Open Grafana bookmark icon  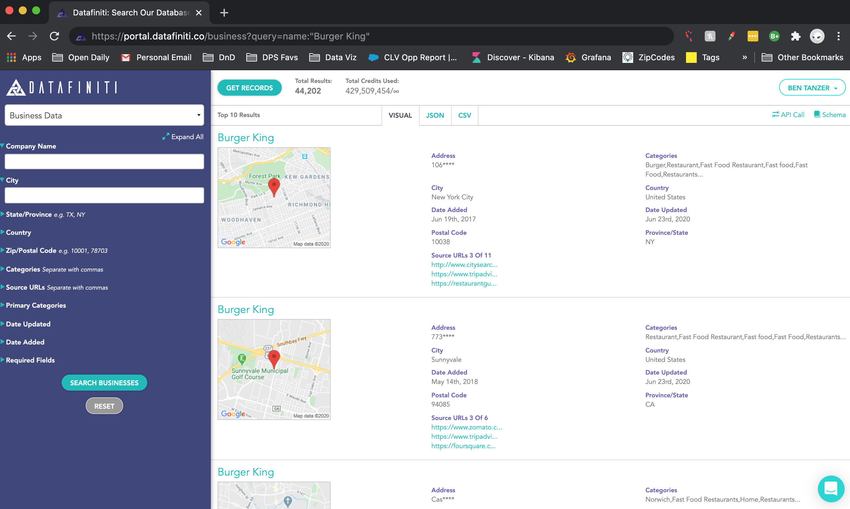coord(571,57)
